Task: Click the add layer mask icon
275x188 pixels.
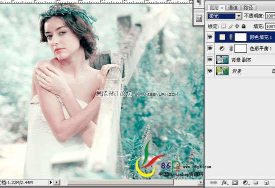Action: tap(234, 183)
